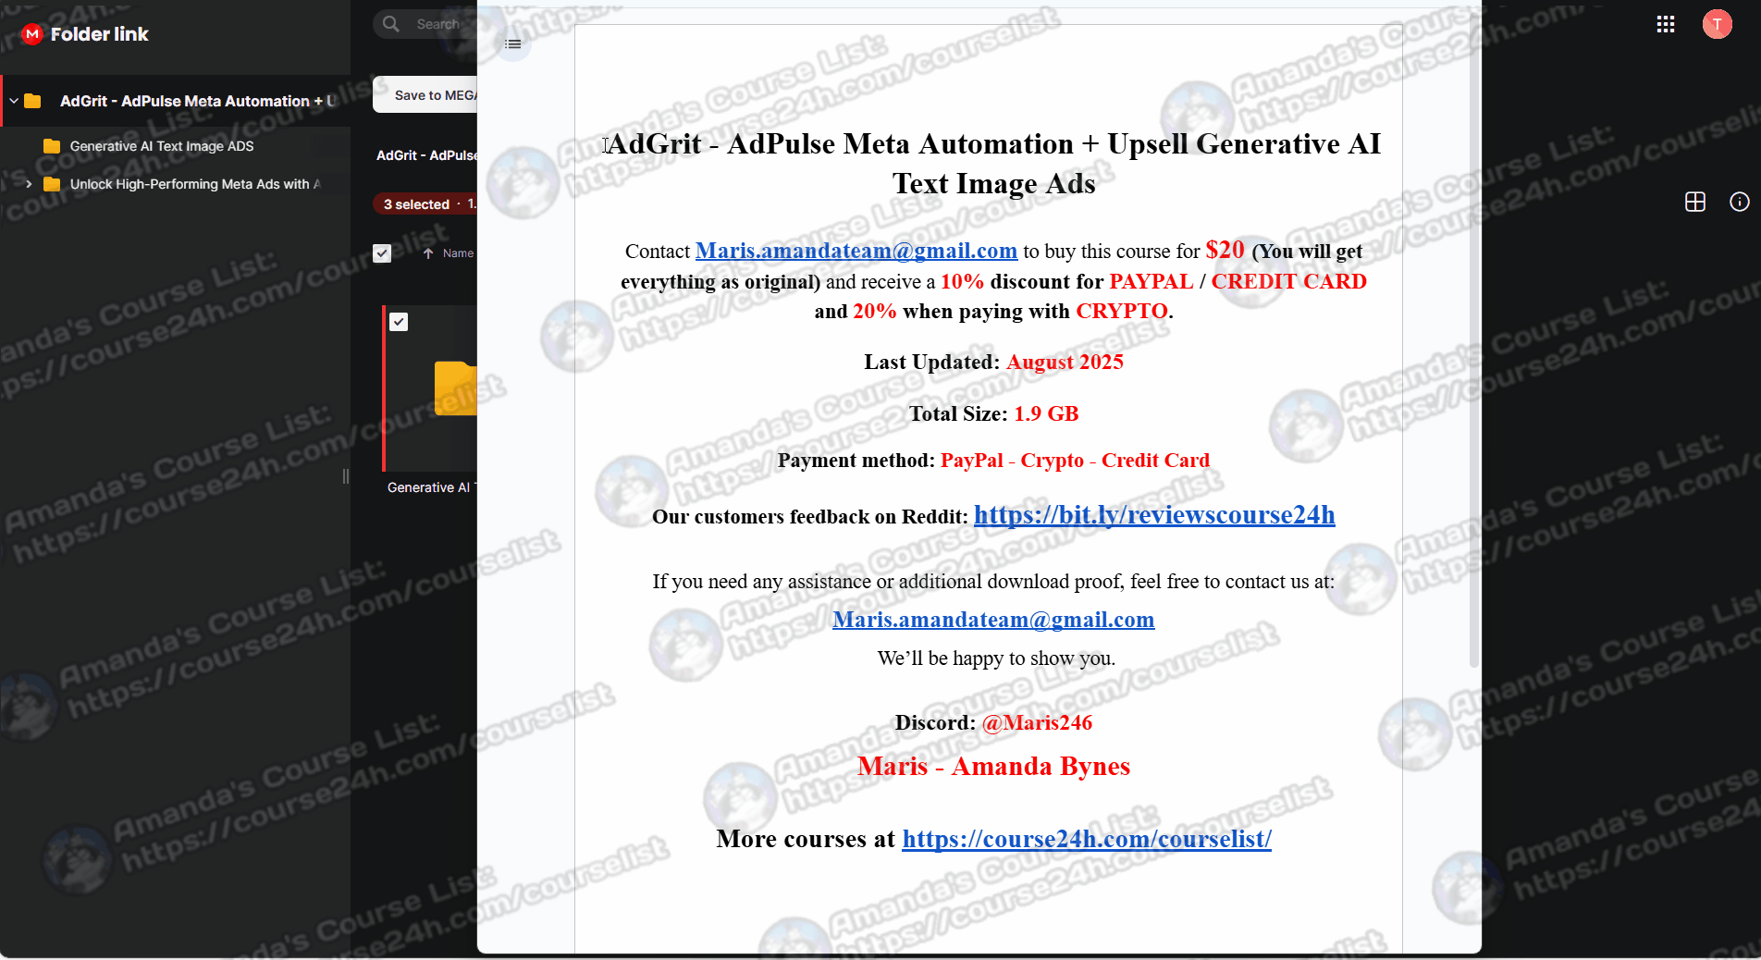1761x960 pixels.
Task: Open the course24h.com courselist link
Action: coord(1086,839)
